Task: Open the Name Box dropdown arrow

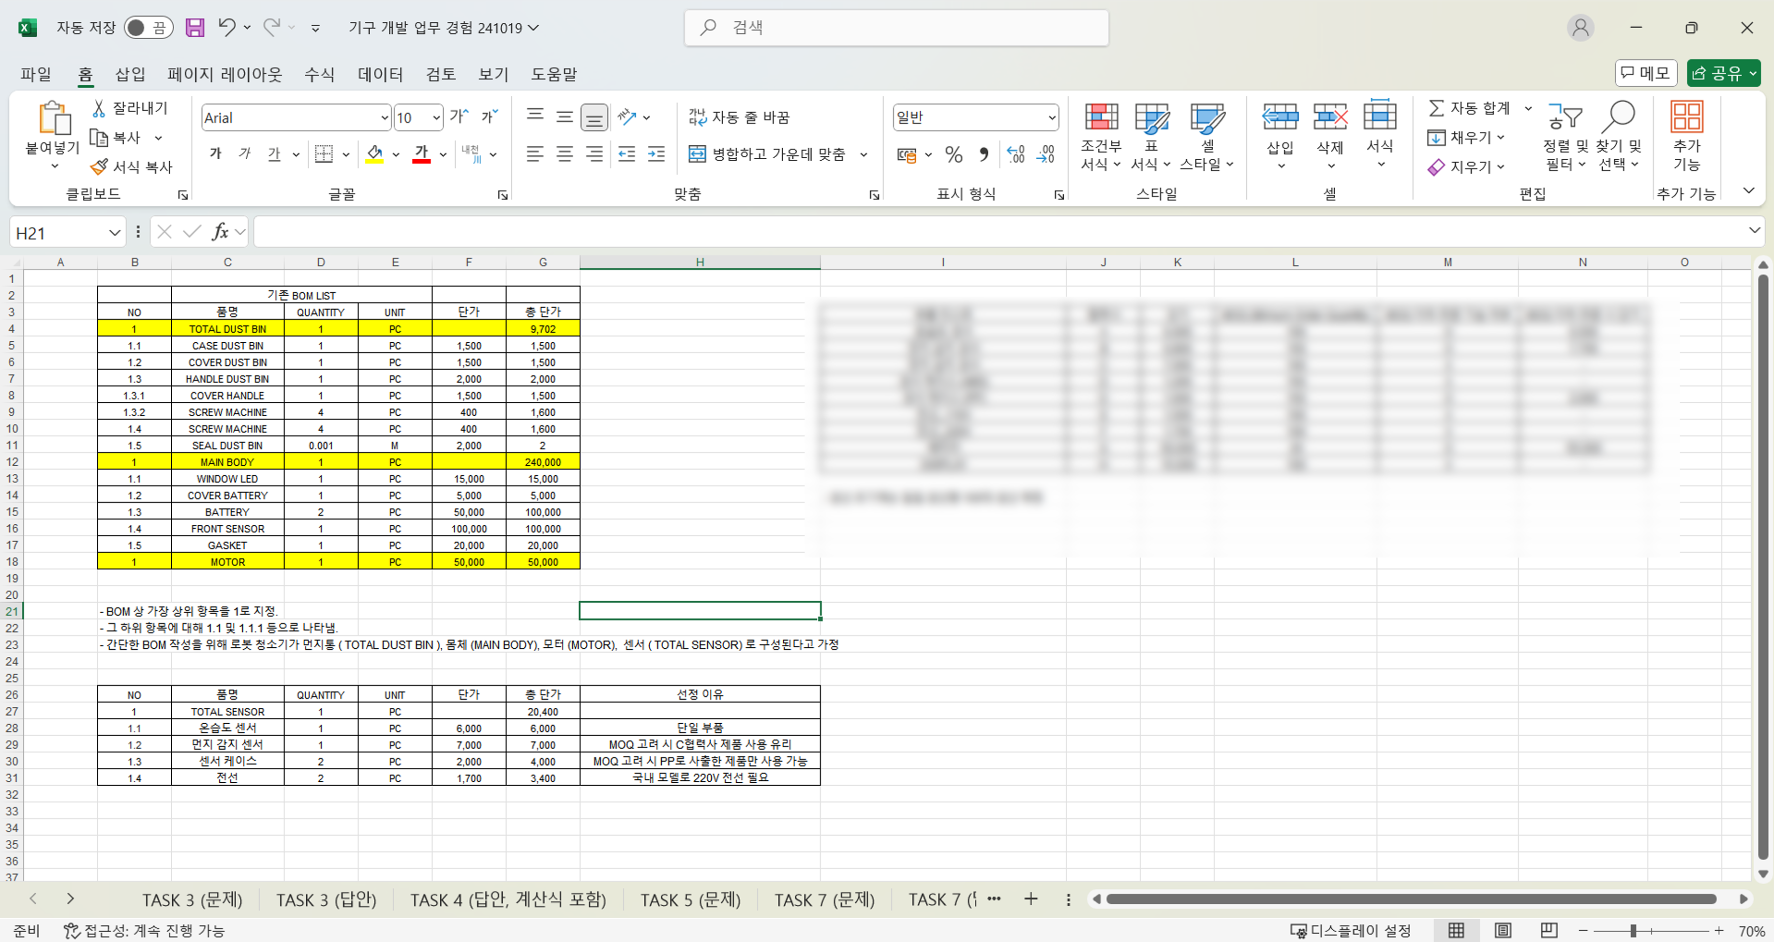Action: (114, 233)
